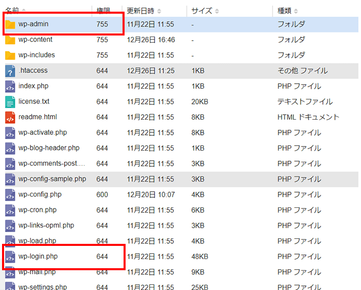Image resolution: width=361 pixels, height=290 pixels.
Task: Click the サイズ column header
Action: coord(202,11)
